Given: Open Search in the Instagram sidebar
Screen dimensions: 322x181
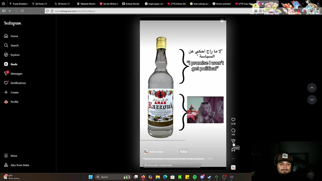Looking at the screenshot, I should pyautogui.click(x=11, y=46).
